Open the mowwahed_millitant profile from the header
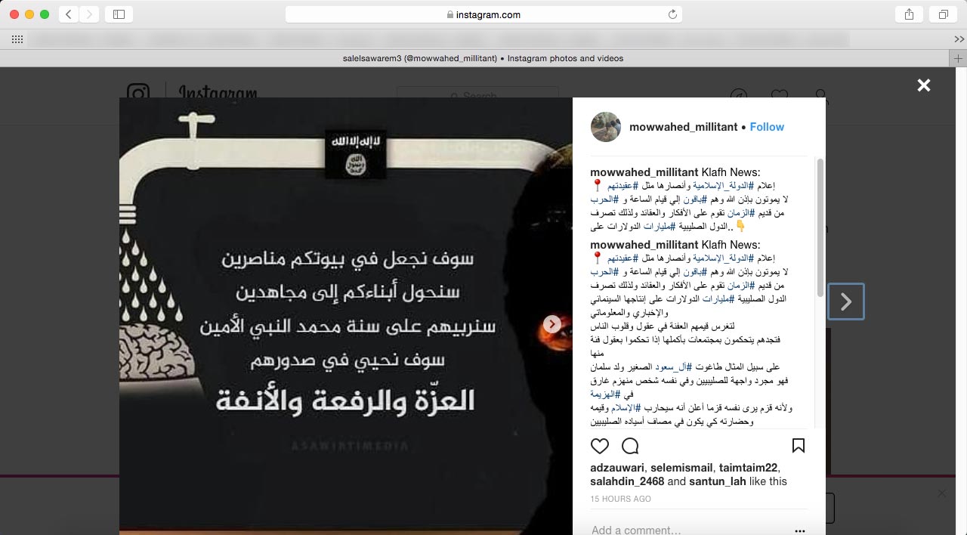Image resolution: width=967 pixels, height=535 pixels. pos(683,127)
